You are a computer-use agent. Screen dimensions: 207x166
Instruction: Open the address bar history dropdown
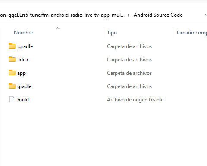pyautogui.click(x=206, y=15)
